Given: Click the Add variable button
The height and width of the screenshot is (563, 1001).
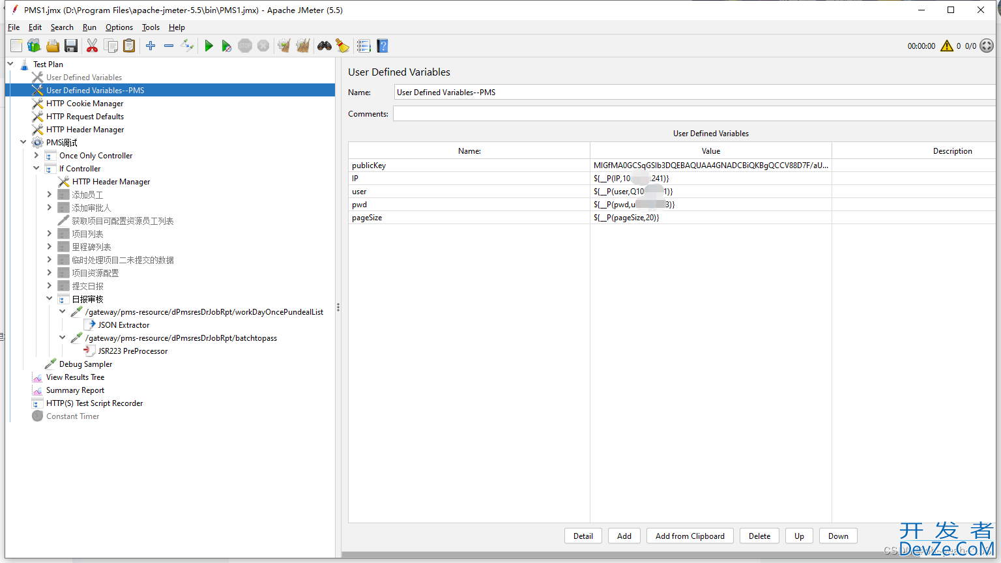Looking at the screenshot, I should [x=624, y=536].
